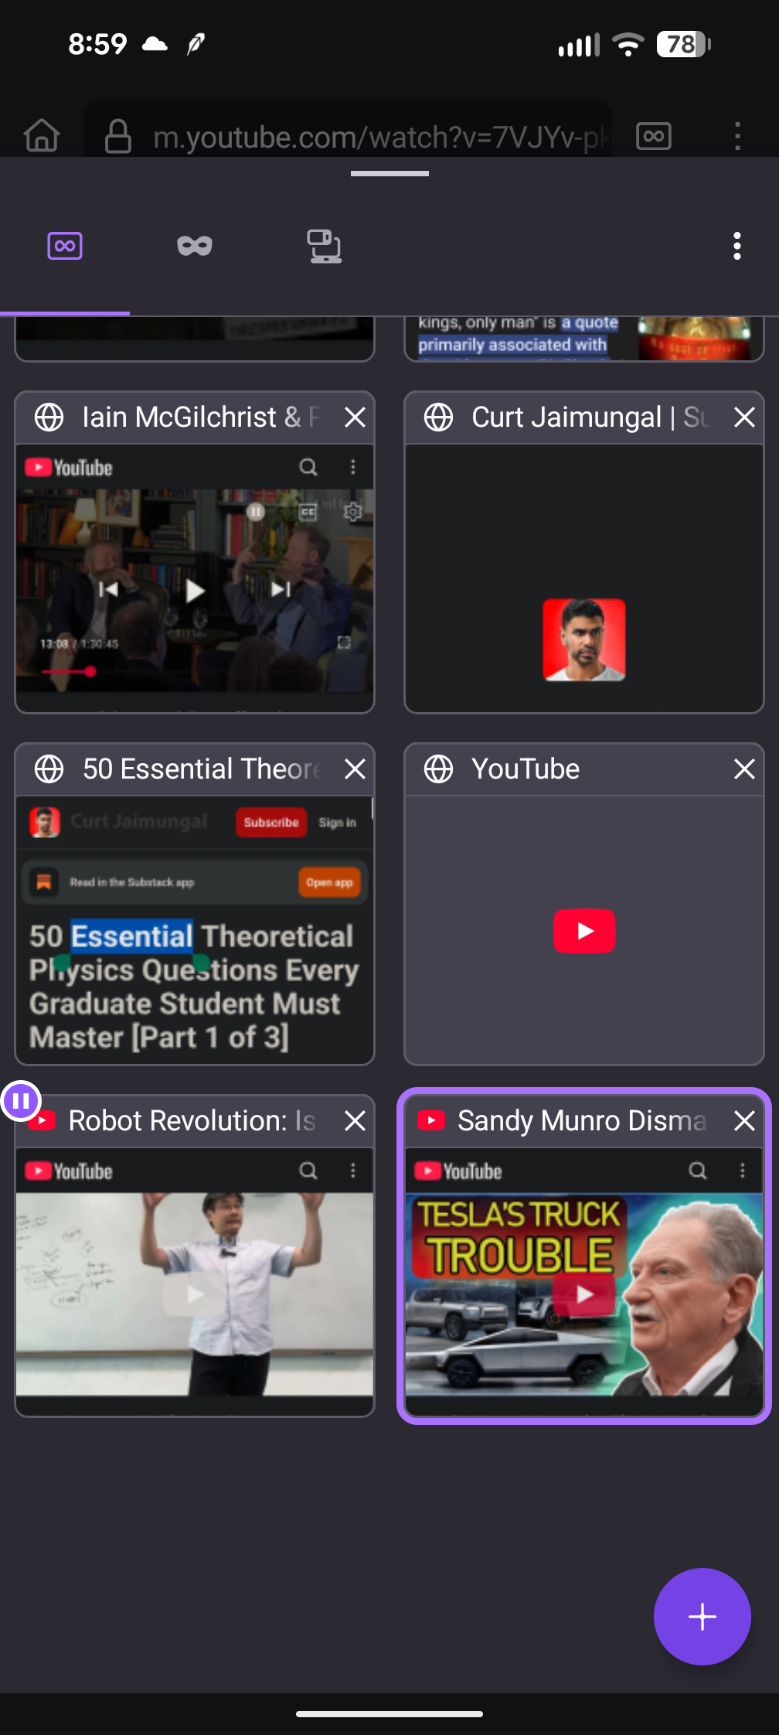Tap the purple new tab plus button
This screenshot has width=779, height=1735.
702,1616
